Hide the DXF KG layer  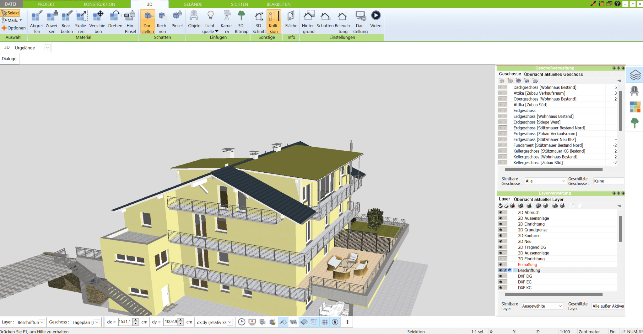pos(500,288)
